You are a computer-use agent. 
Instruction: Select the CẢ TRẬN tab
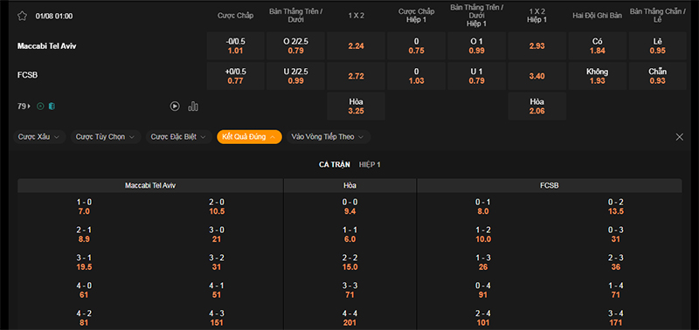[x=335, y=164]
